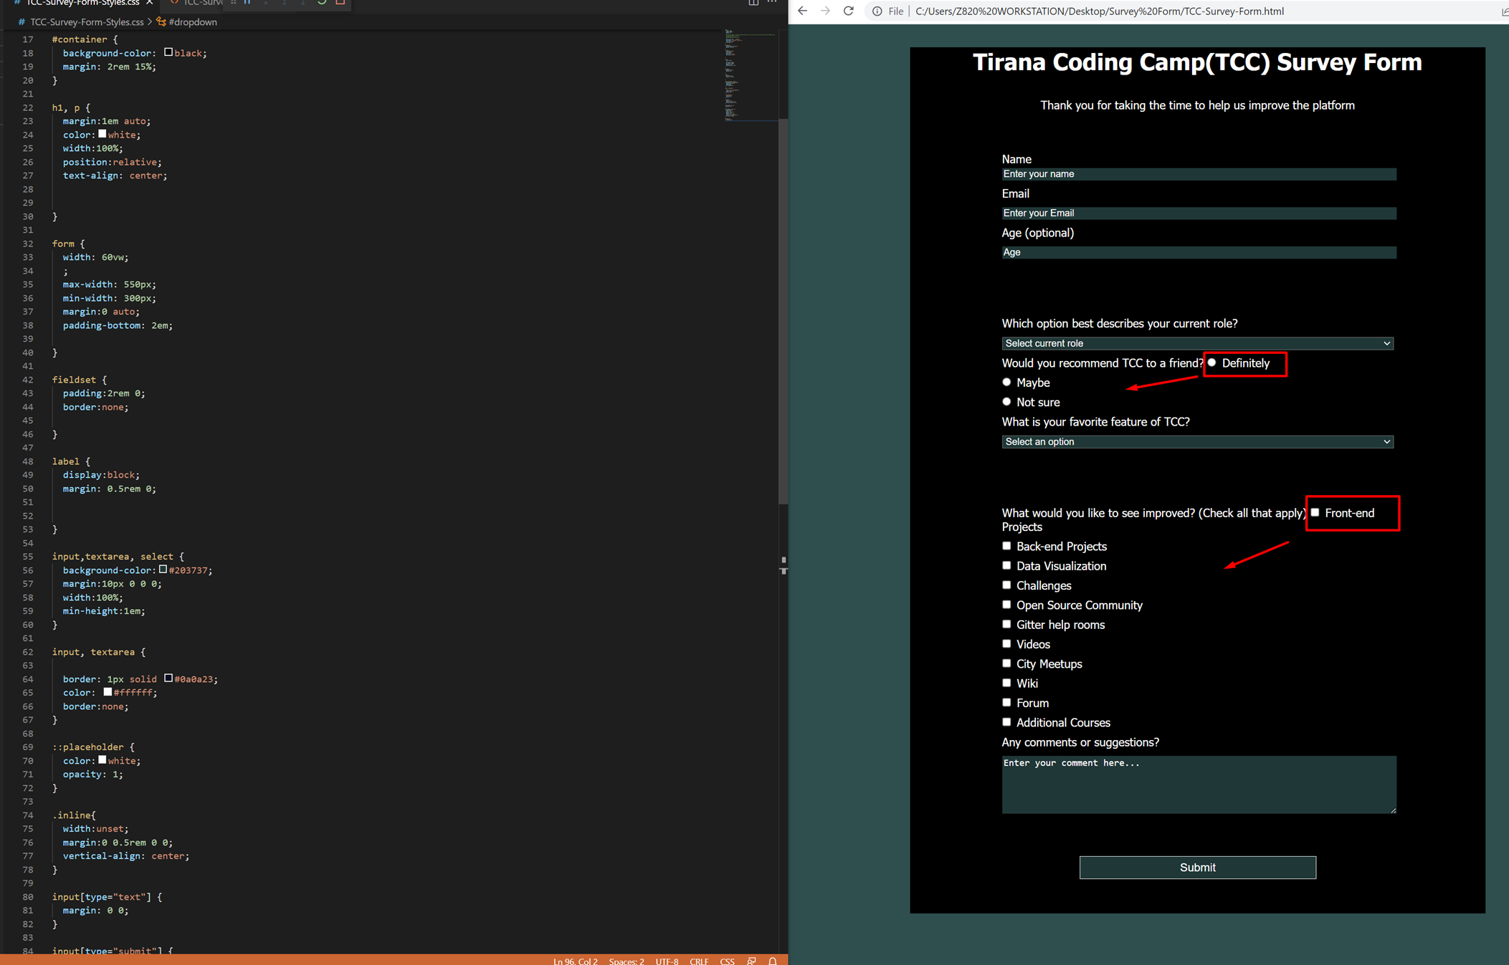Screen dimensions: 1509x965
Task: Open editor More Actions menu
Action: 772,3
